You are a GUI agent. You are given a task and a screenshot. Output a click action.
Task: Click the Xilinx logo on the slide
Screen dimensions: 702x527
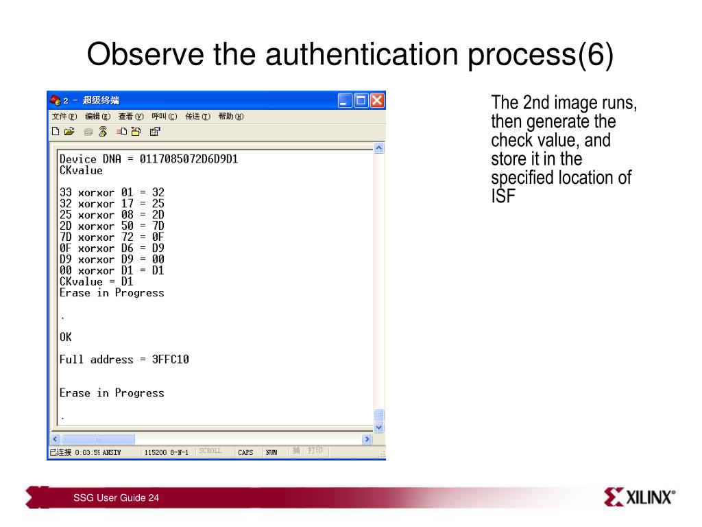pos(640,497)
